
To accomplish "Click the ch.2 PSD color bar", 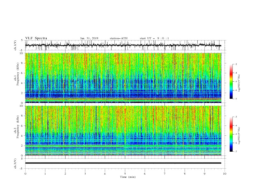I will click(x=231, y=134).
